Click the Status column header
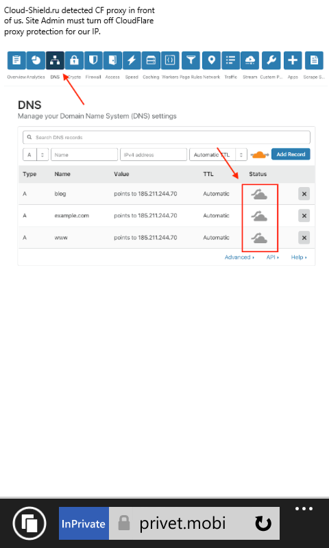This screenshot has width=329, height=548. pos(258,174)
